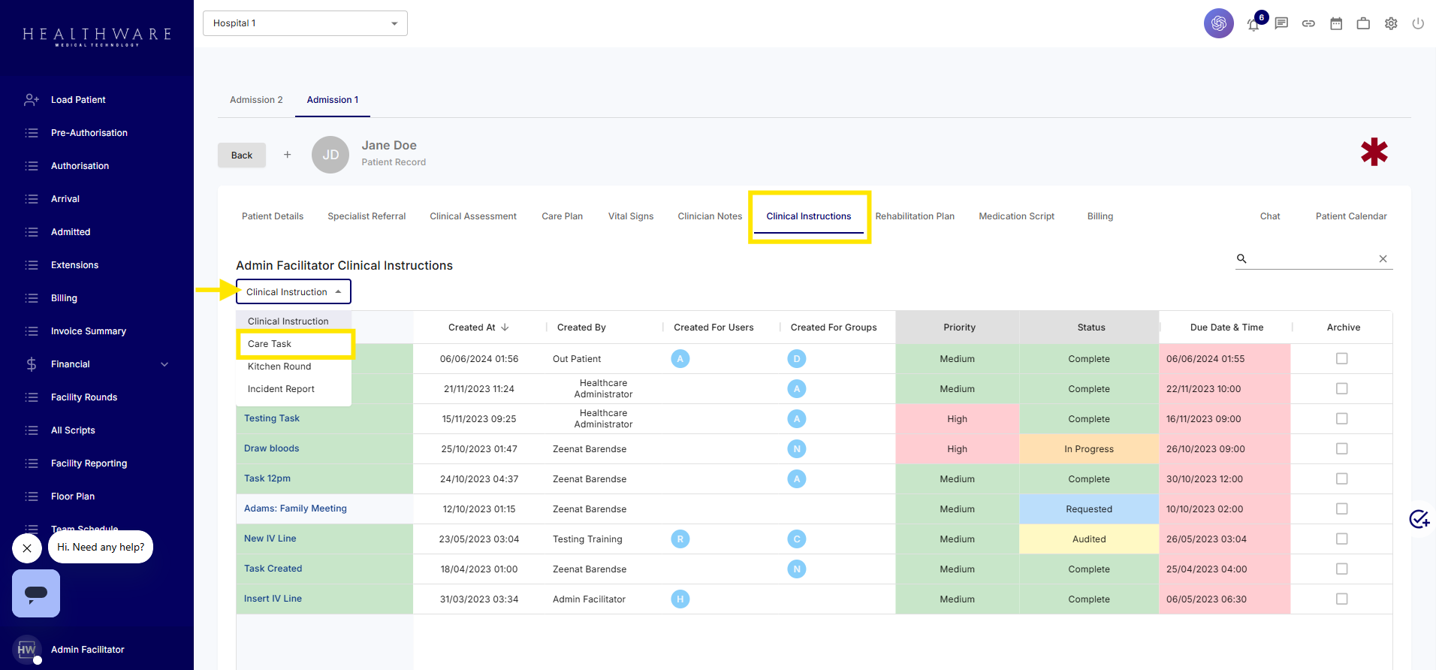This screenshot has width=1436, height=670.
Task: Select archive checkbox for Adams: Family Meeting
Action: pos(1341,509)
